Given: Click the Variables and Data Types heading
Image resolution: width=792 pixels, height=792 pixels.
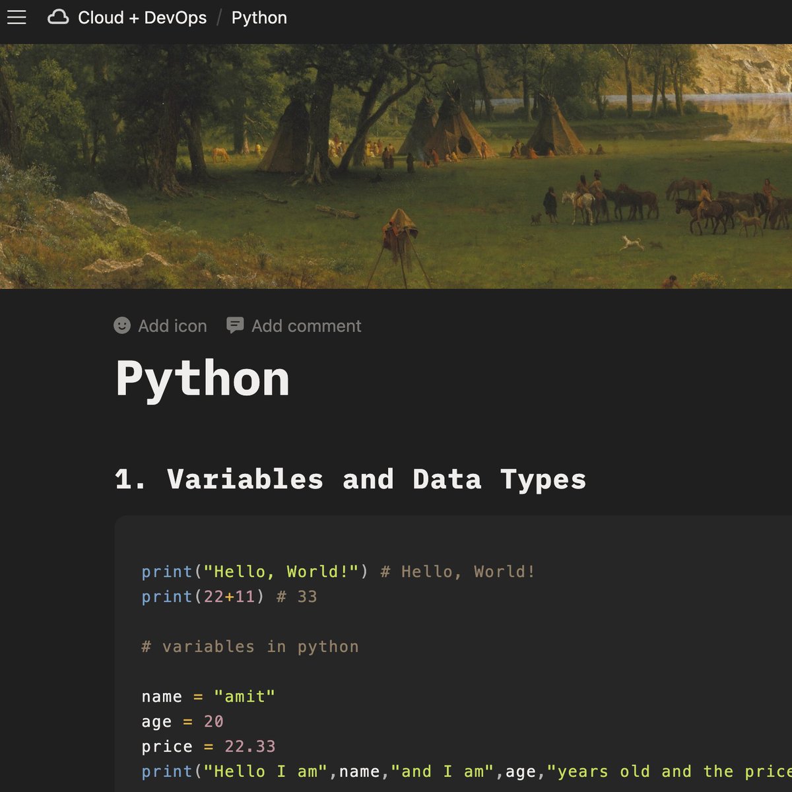Looking at the screenshot, I should click(350, 480).
